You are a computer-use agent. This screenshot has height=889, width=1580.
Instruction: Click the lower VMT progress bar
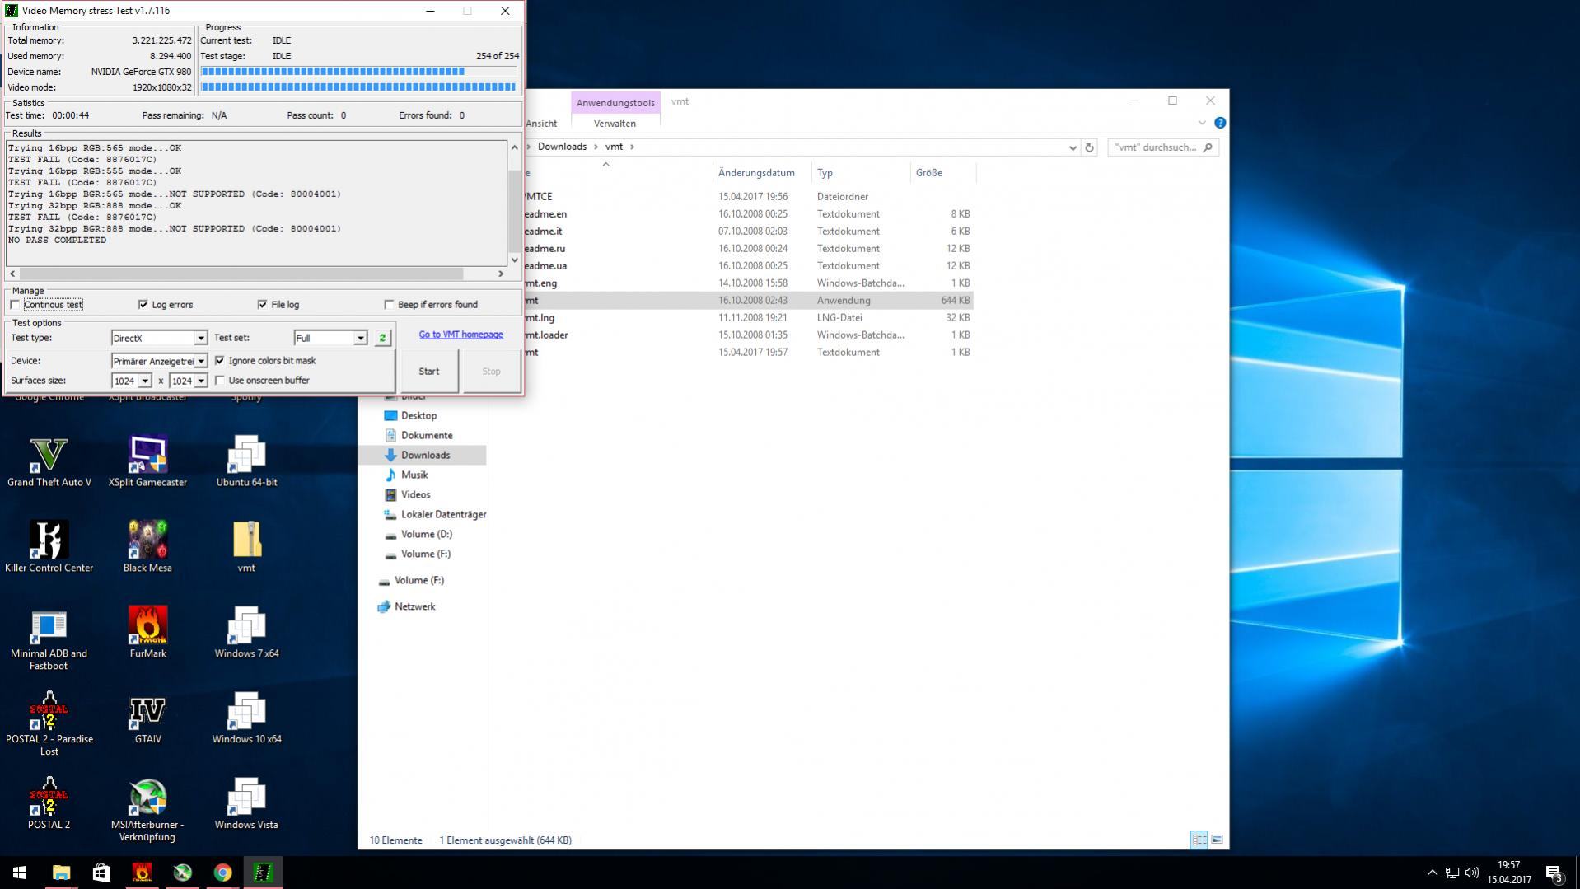[x=358, y=87]
